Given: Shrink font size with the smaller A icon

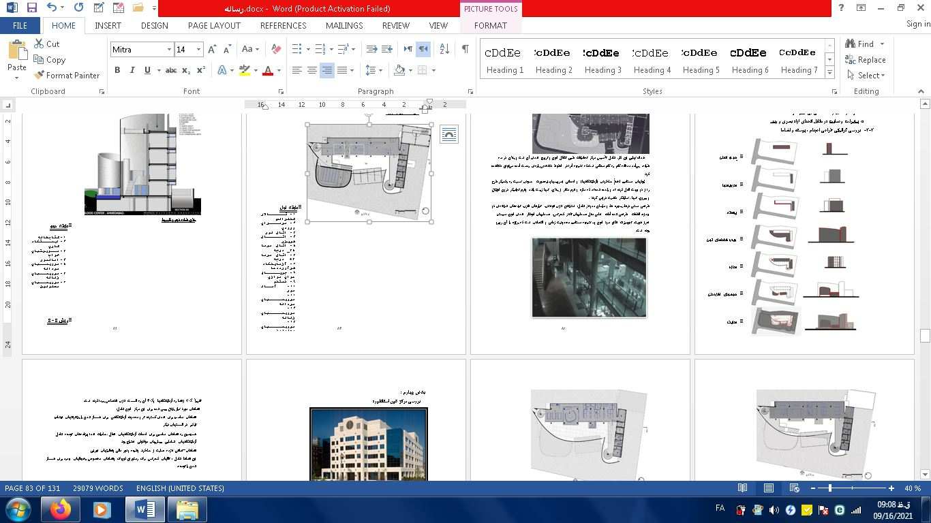Looking at the screenshot, I should click(x=227, y=49).
